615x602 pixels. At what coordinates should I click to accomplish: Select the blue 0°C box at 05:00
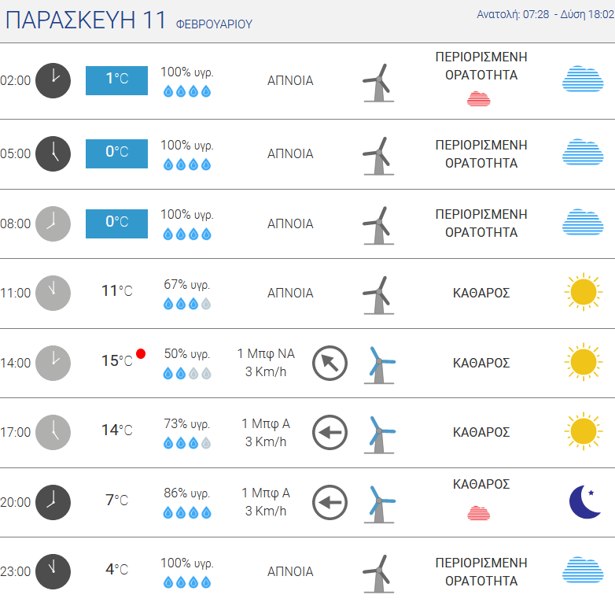(x=117, y=153)
